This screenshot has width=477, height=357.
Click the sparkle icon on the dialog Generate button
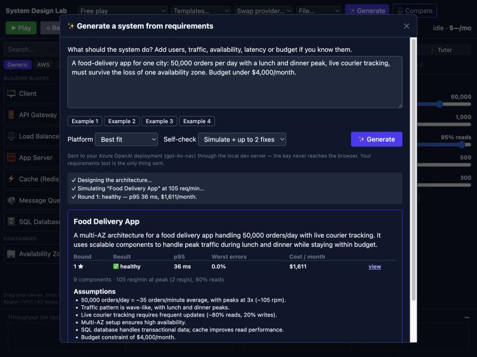click(361, 139)
